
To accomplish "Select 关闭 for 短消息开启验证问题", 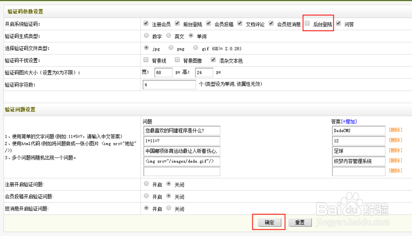I will pos(169,208).
